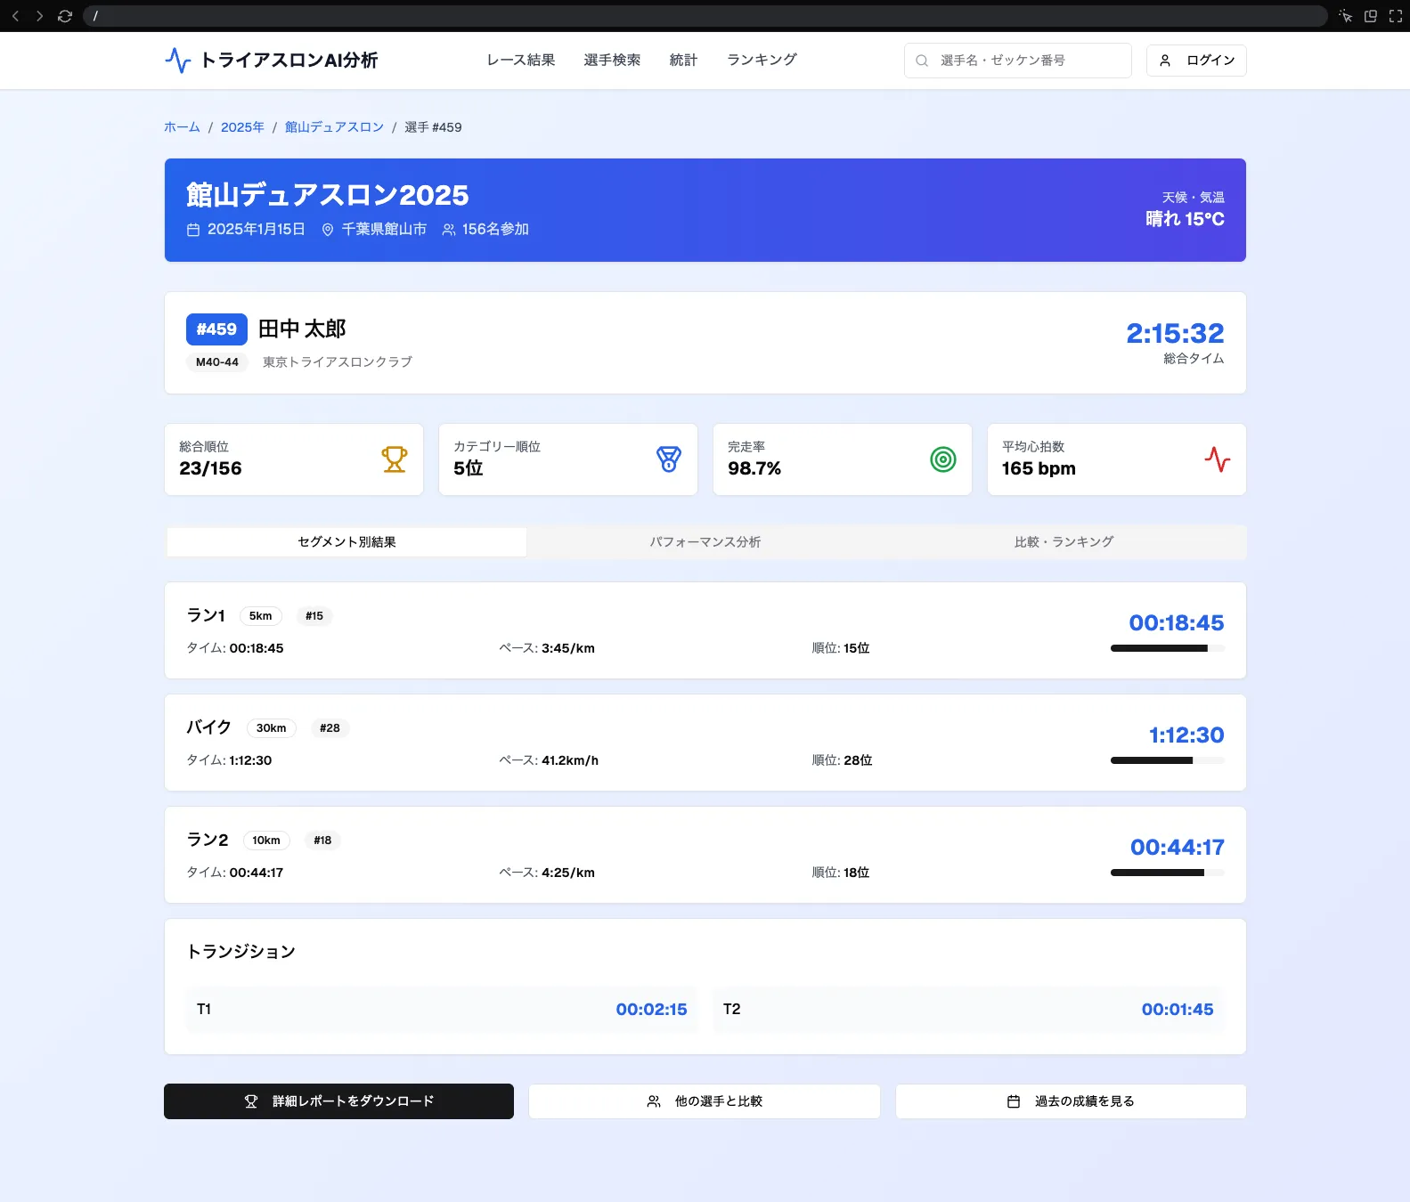Select the セグメント別結果 tab

(x=346, y=542)
